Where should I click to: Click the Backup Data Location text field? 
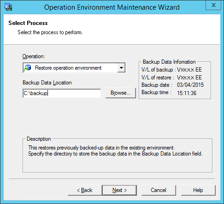[x=62, y=93]
